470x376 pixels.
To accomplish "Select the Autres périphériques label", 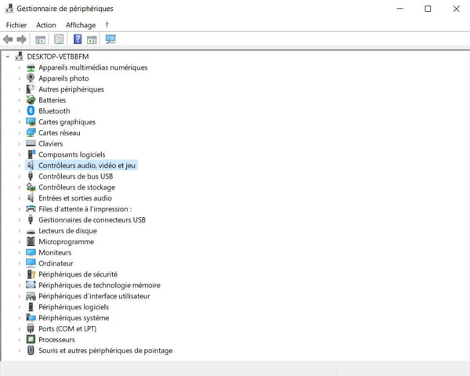I will 71,89.
